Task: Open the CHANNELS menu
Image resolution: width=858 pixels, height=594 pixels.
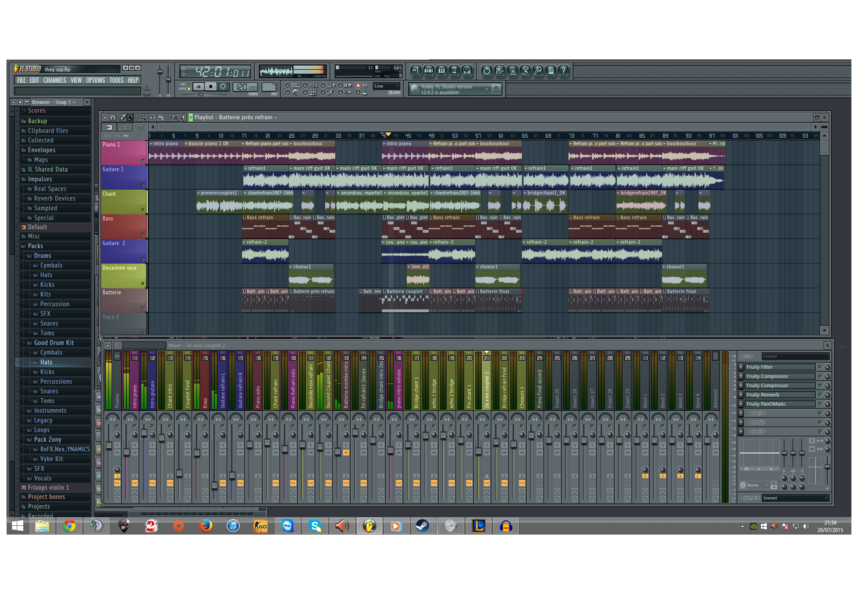Action: [x=55, y=80]
